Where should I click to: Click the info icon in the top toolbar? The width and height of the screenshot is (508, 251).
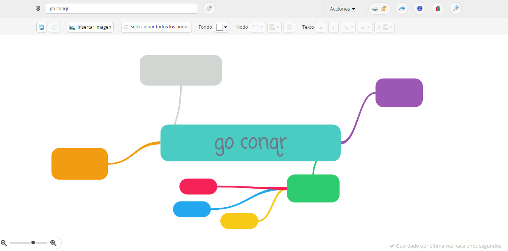[419, 8]
